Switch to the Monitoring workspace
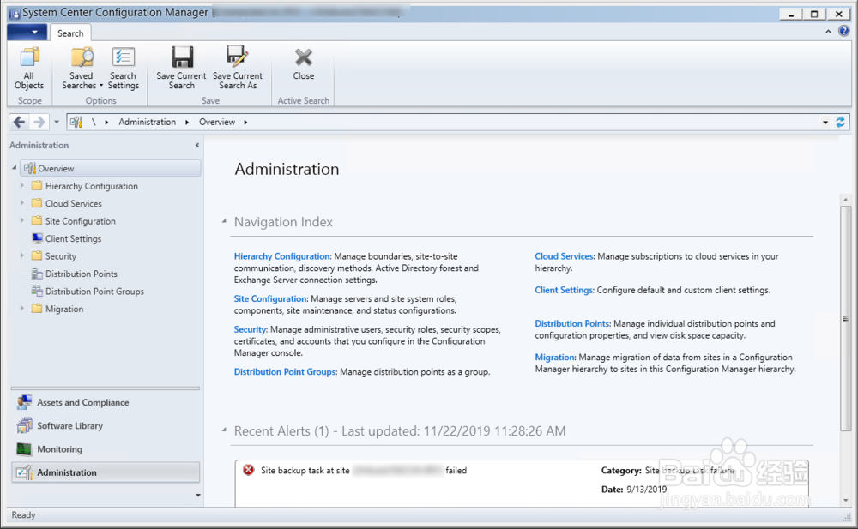Image resolution: width=858 pixels, height=529 pixels. point(105,449)
